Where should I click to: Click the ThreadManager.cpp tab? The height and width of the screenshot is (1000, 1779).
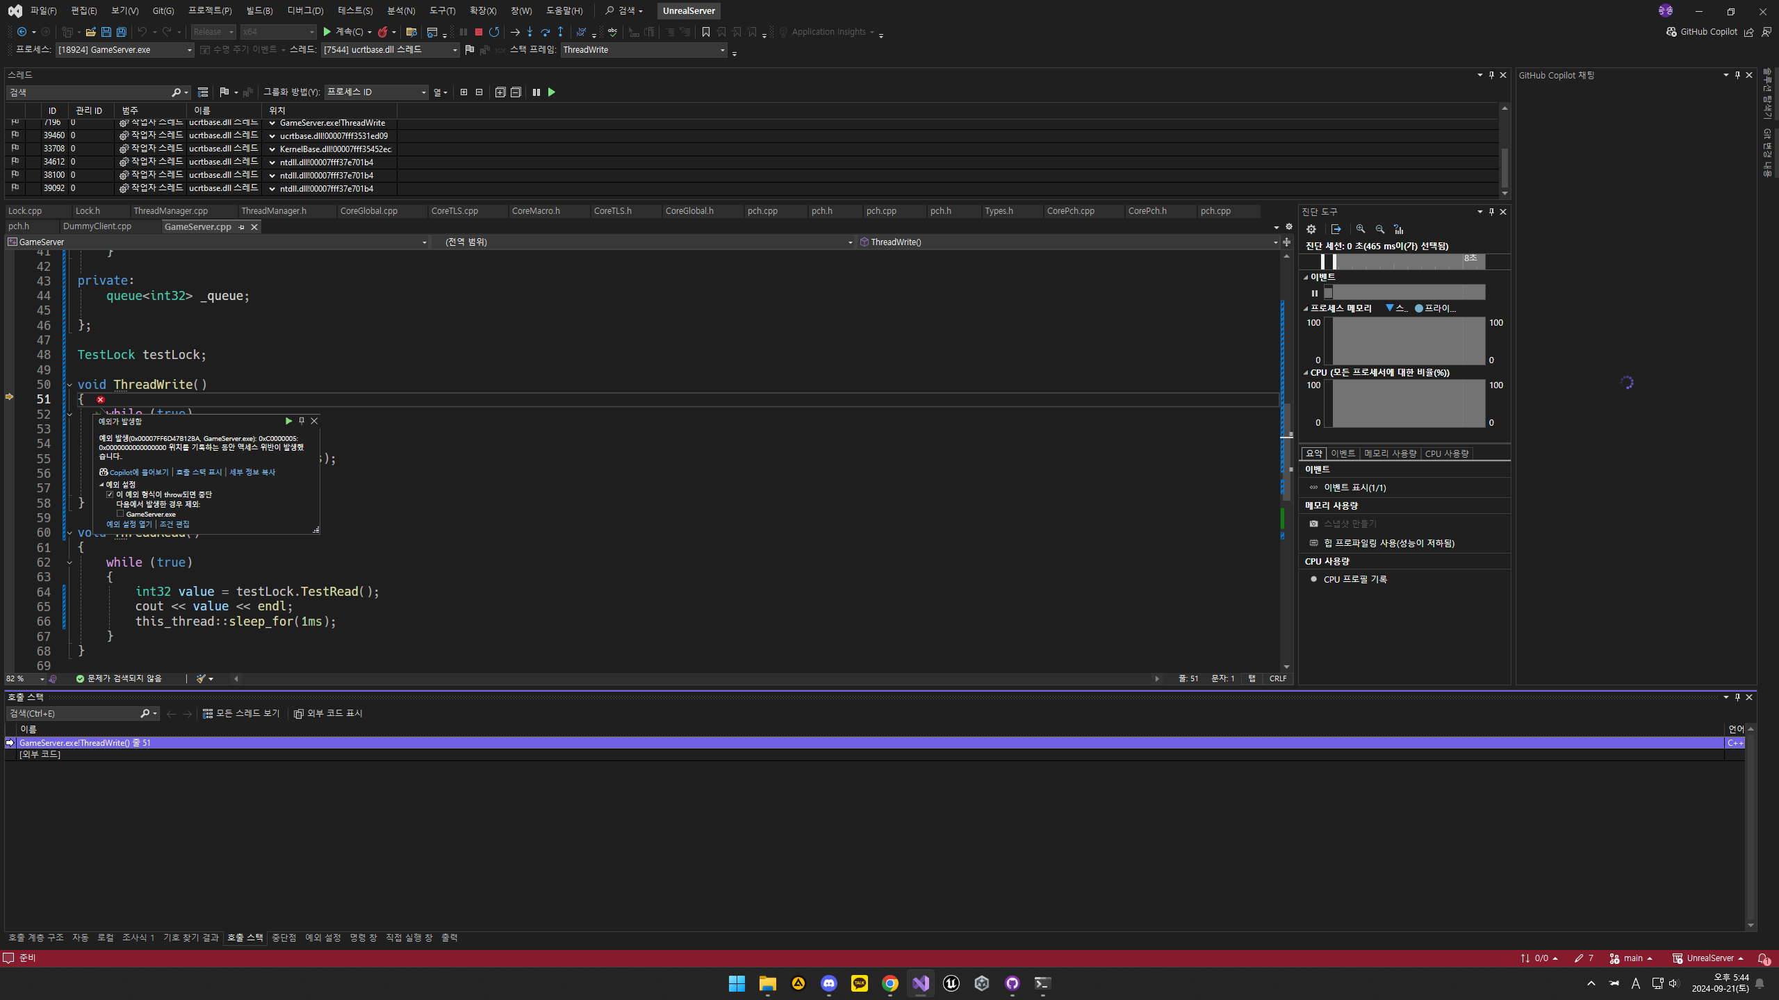tap(170, 210)
